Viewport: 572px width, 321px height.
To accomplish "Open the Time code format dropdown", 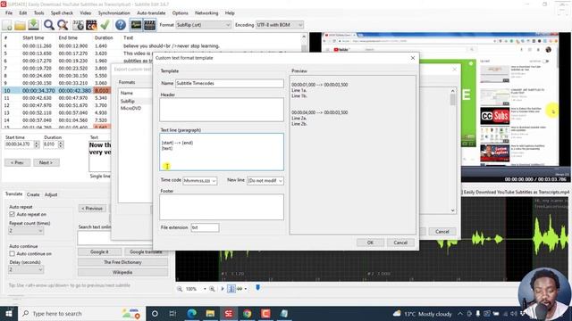I will click(x=200, y=180).
